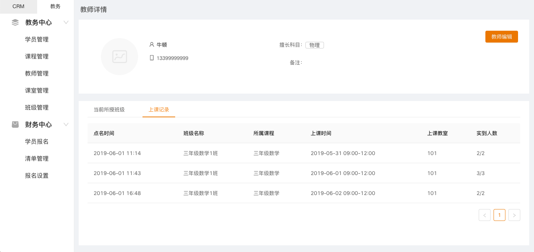Image resolution: width=534 pixels, height=252 pixels.
Task: Click the 财务中心 bag icon
Action: pyautogui.click(x=15, y=125)
